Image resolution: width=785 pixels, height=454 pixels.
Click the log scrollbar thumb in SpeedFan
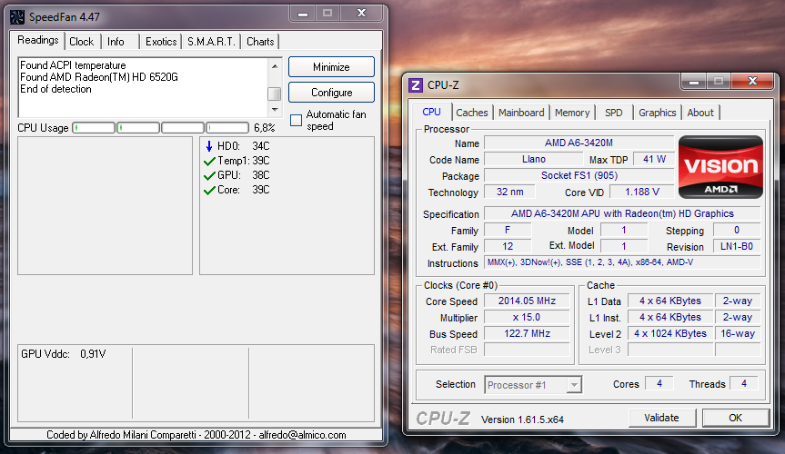(275, 94)
